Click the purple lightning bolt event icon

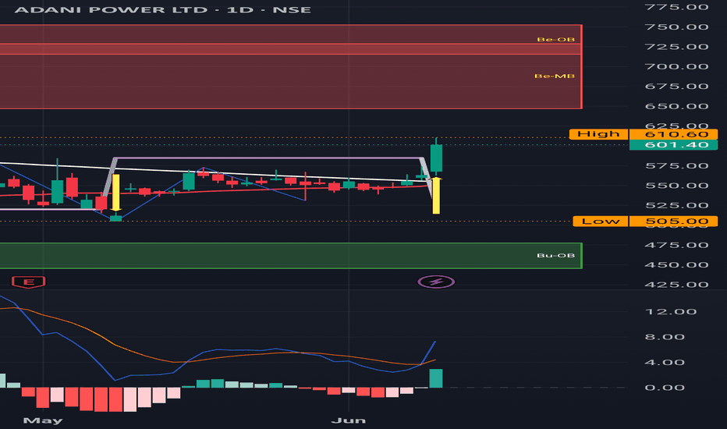(436, 282)
